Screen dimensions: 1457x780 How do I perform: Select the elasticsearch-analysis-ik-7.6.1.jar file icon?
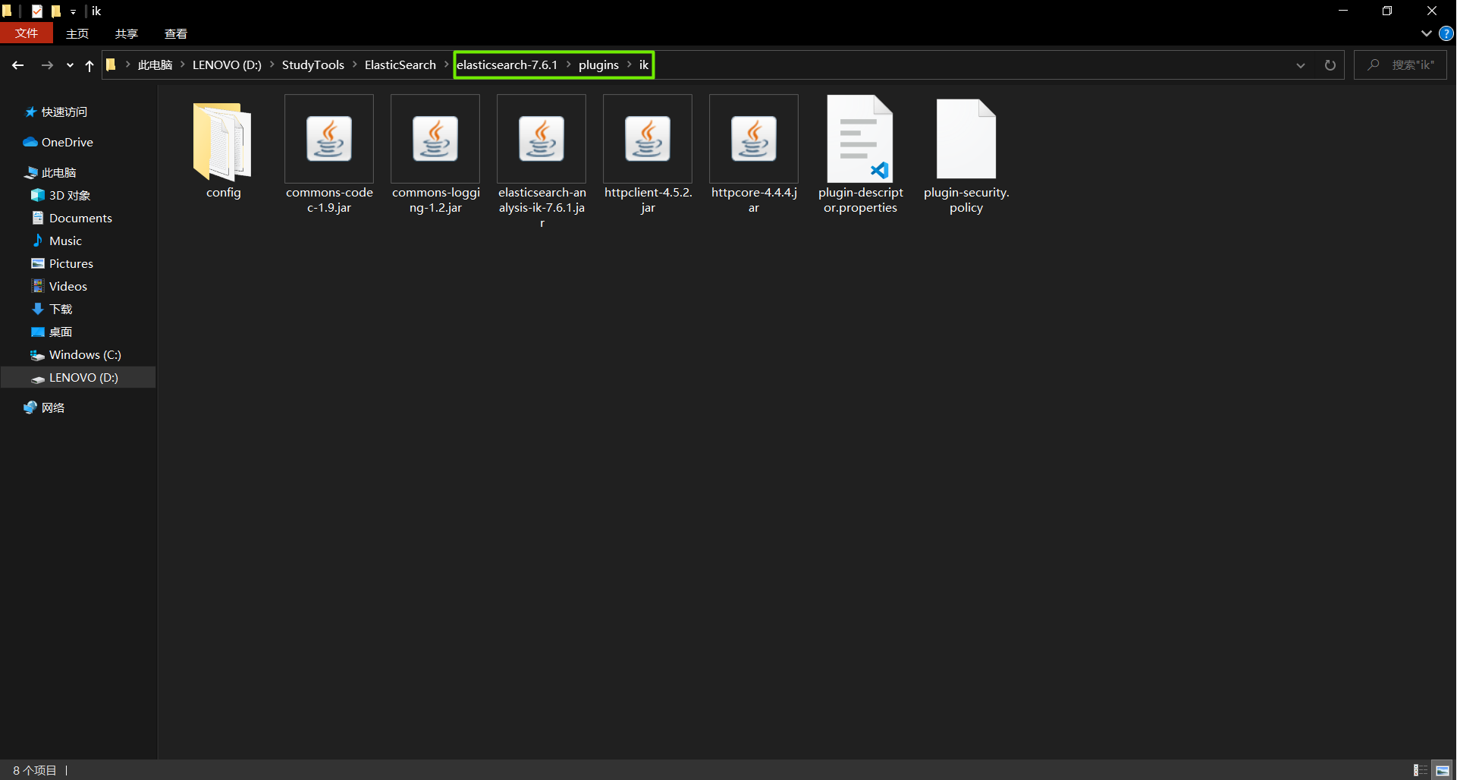click(x=542, y=139)
